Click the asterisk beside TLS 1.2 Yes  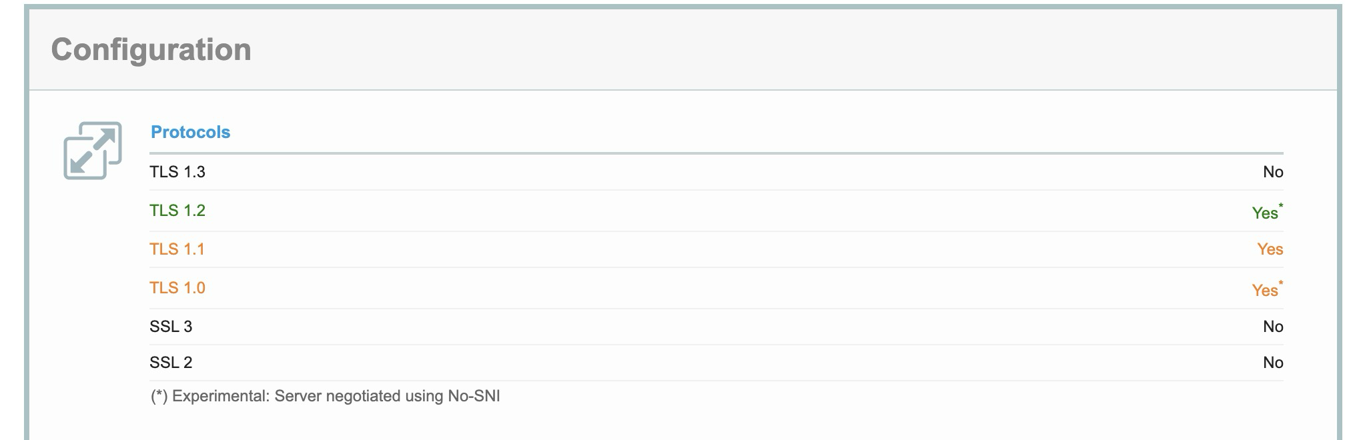(x=1281, y=206)
